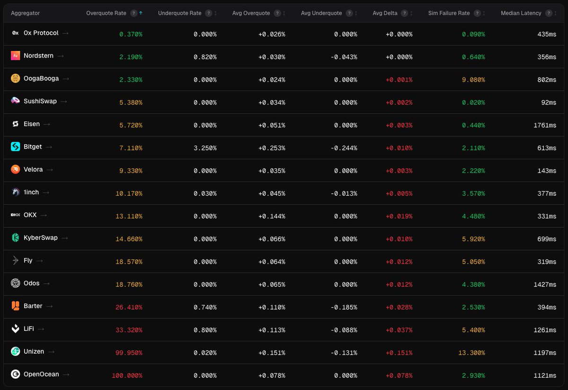The width and height of the screenshot is (568, 390).
Task: Click arrow next to OogaBooga
Action: click(x=66, y=78)
